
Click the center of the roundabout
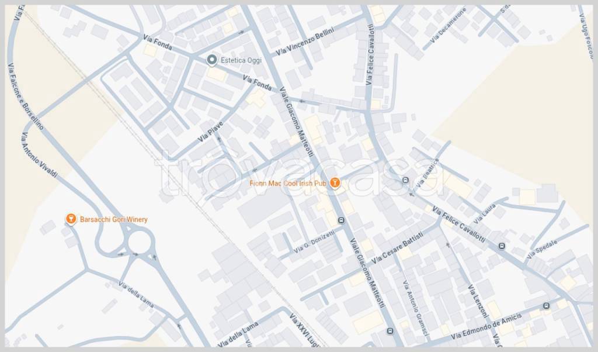[x=140, y=243]
